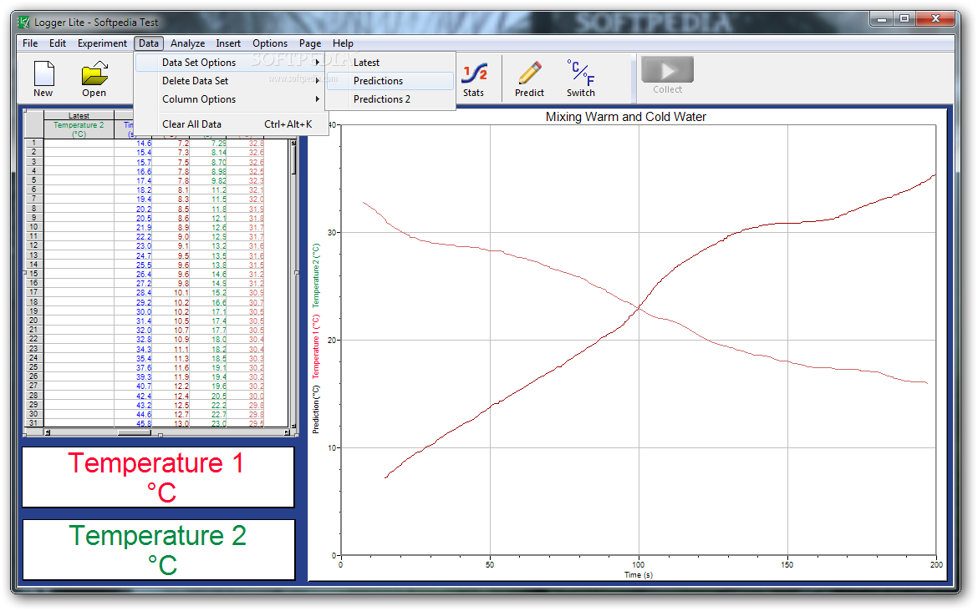Click the table's vertical scrollbar thumb
This screenshot has width=978, height=611.
(x=293, y=161)
